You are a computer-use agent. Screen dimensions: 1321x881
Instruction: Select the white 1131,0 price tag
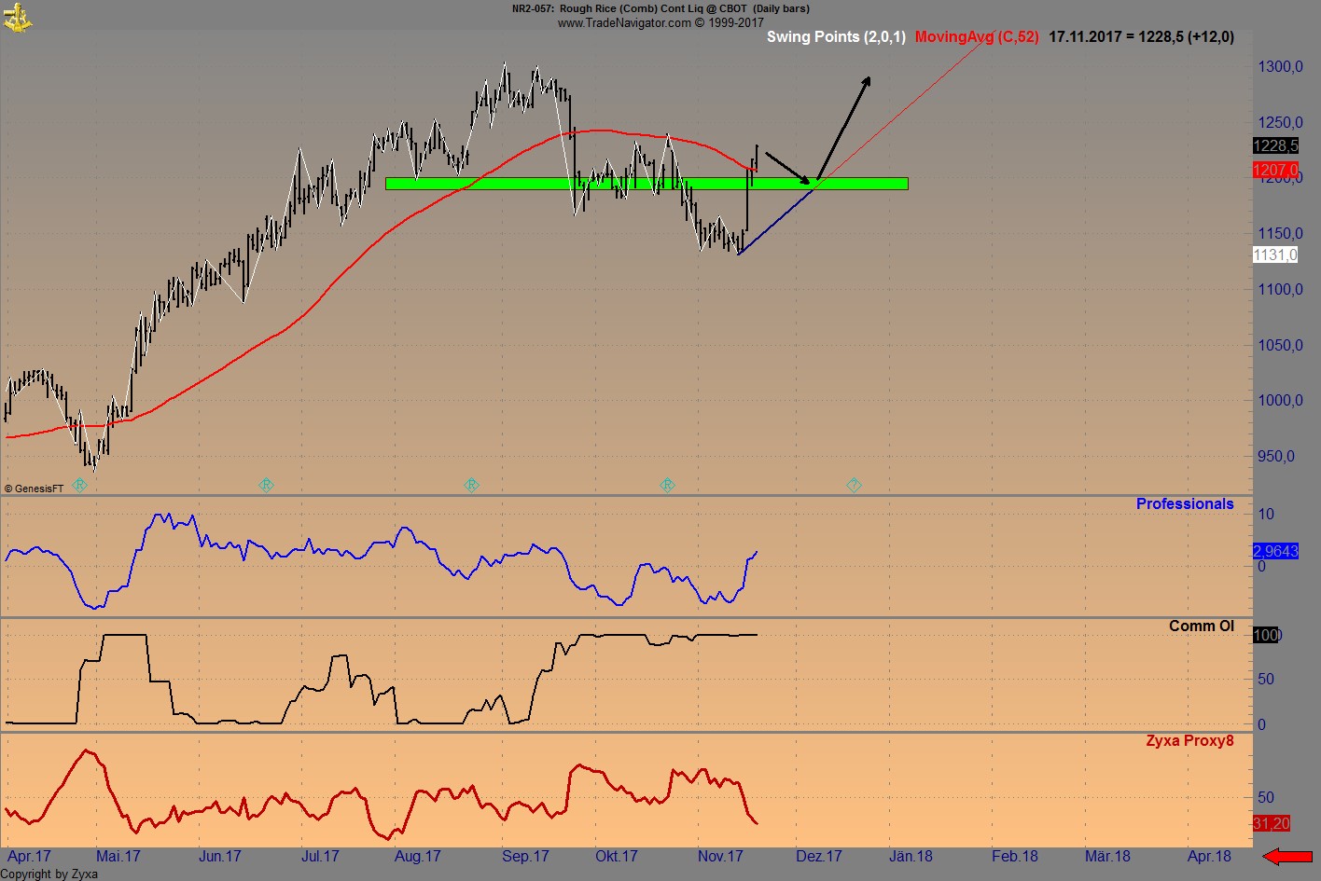pos(1275,255)
